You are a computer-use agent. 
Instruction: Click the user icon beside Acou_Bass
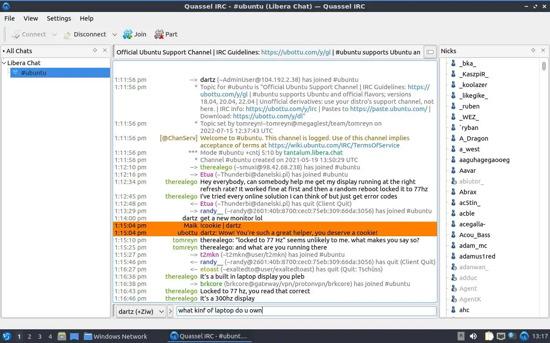pyautogui.click(x=453, y=235)
